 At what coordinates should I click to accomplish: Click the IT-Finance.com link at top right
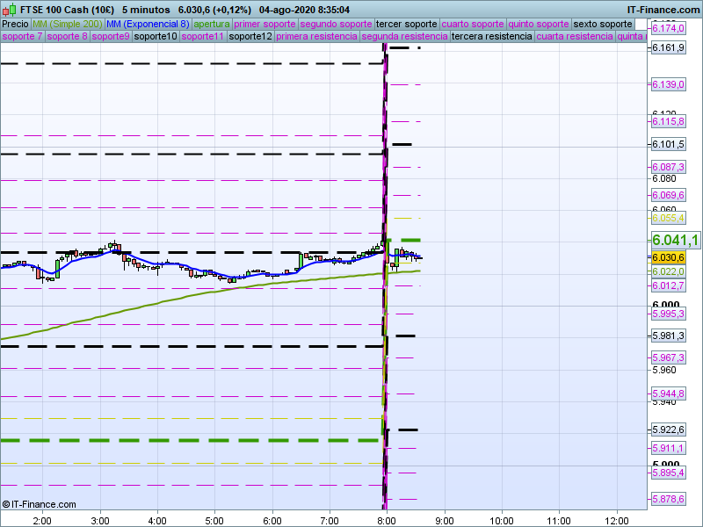[663, 9]
